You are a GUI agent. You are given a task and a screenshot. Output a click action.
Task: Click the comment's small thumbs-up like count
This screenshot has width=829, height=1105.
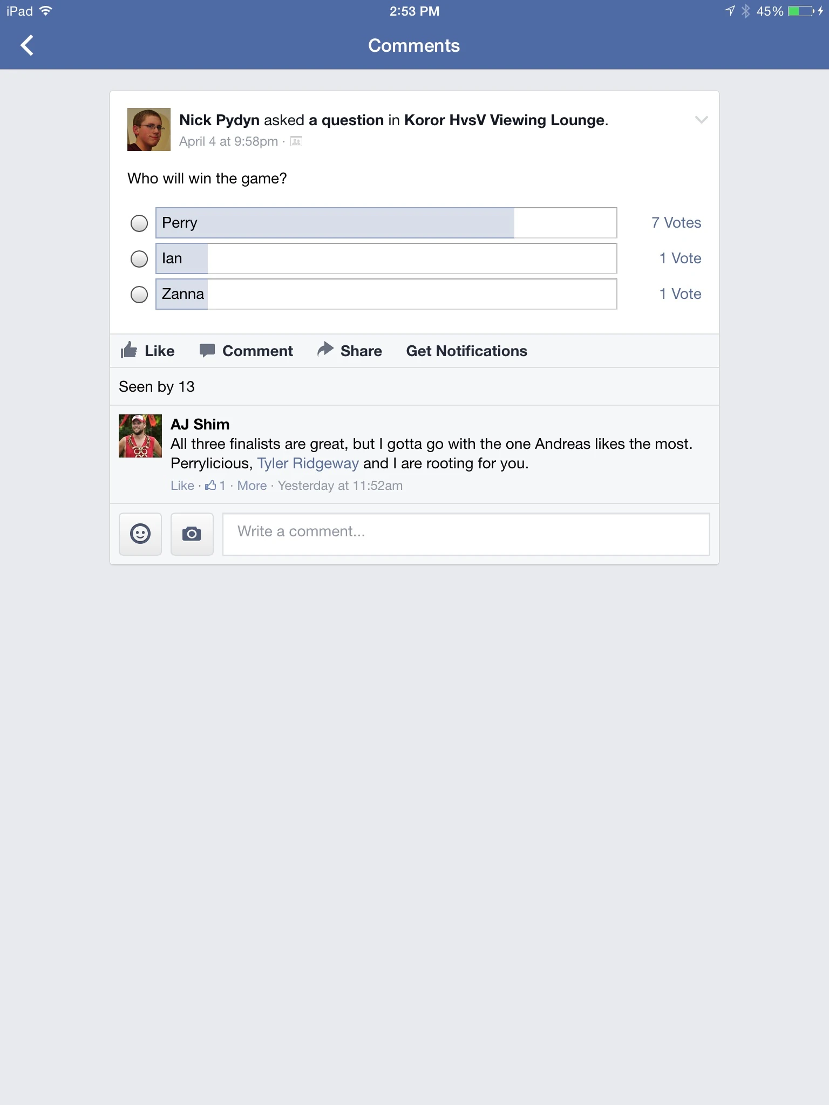tap(215, 486)
